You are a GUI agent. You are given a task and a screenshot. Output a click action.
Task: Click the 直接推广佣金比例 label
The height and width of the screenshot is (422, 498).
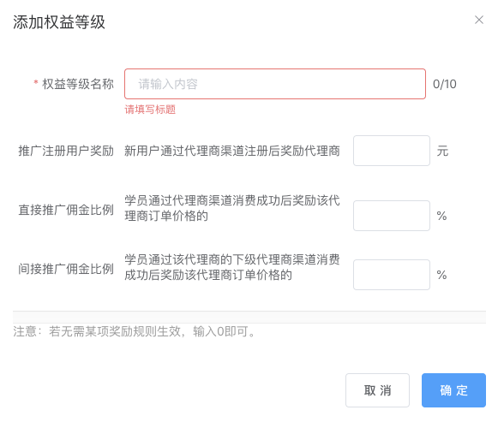coord(66,210)
